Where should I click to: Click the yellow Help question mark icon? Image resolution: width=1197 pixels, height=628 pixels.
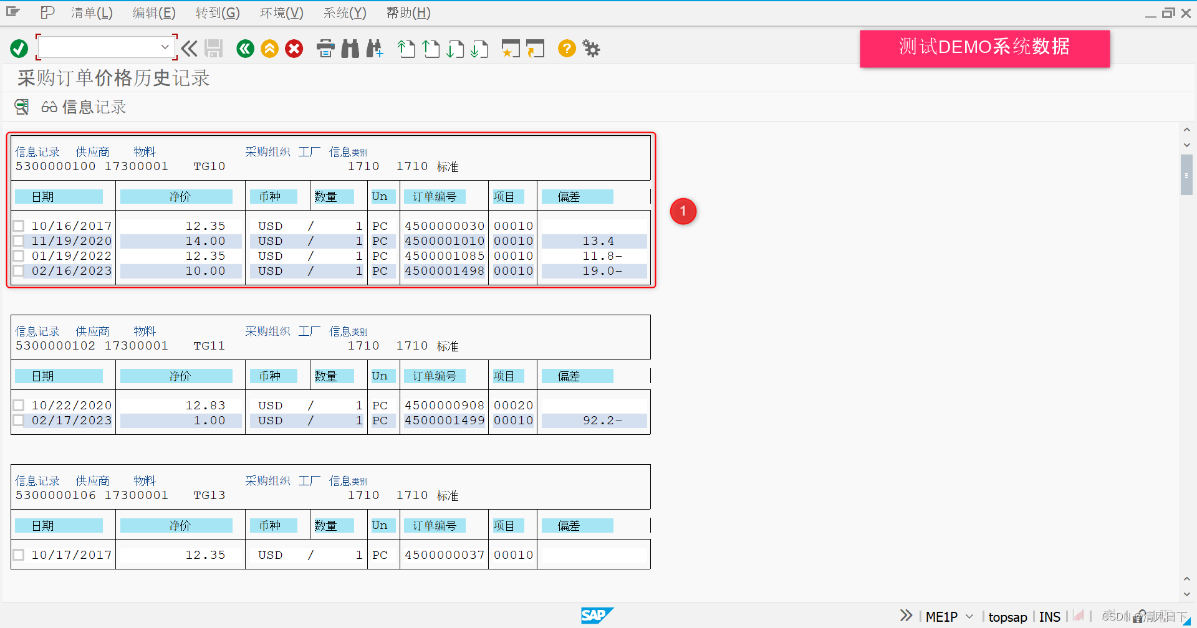(566, 49)
